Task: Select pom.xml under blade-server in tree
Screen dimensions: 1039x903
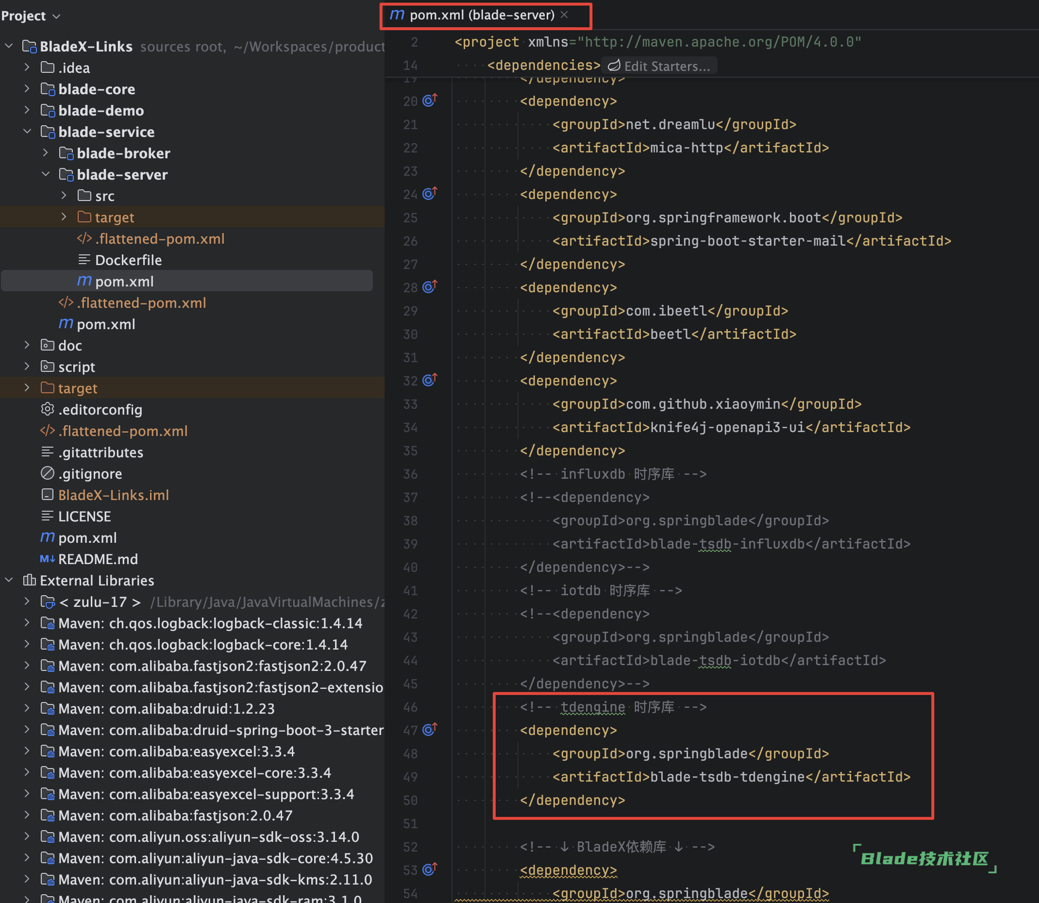Action: tap(187, 281)
